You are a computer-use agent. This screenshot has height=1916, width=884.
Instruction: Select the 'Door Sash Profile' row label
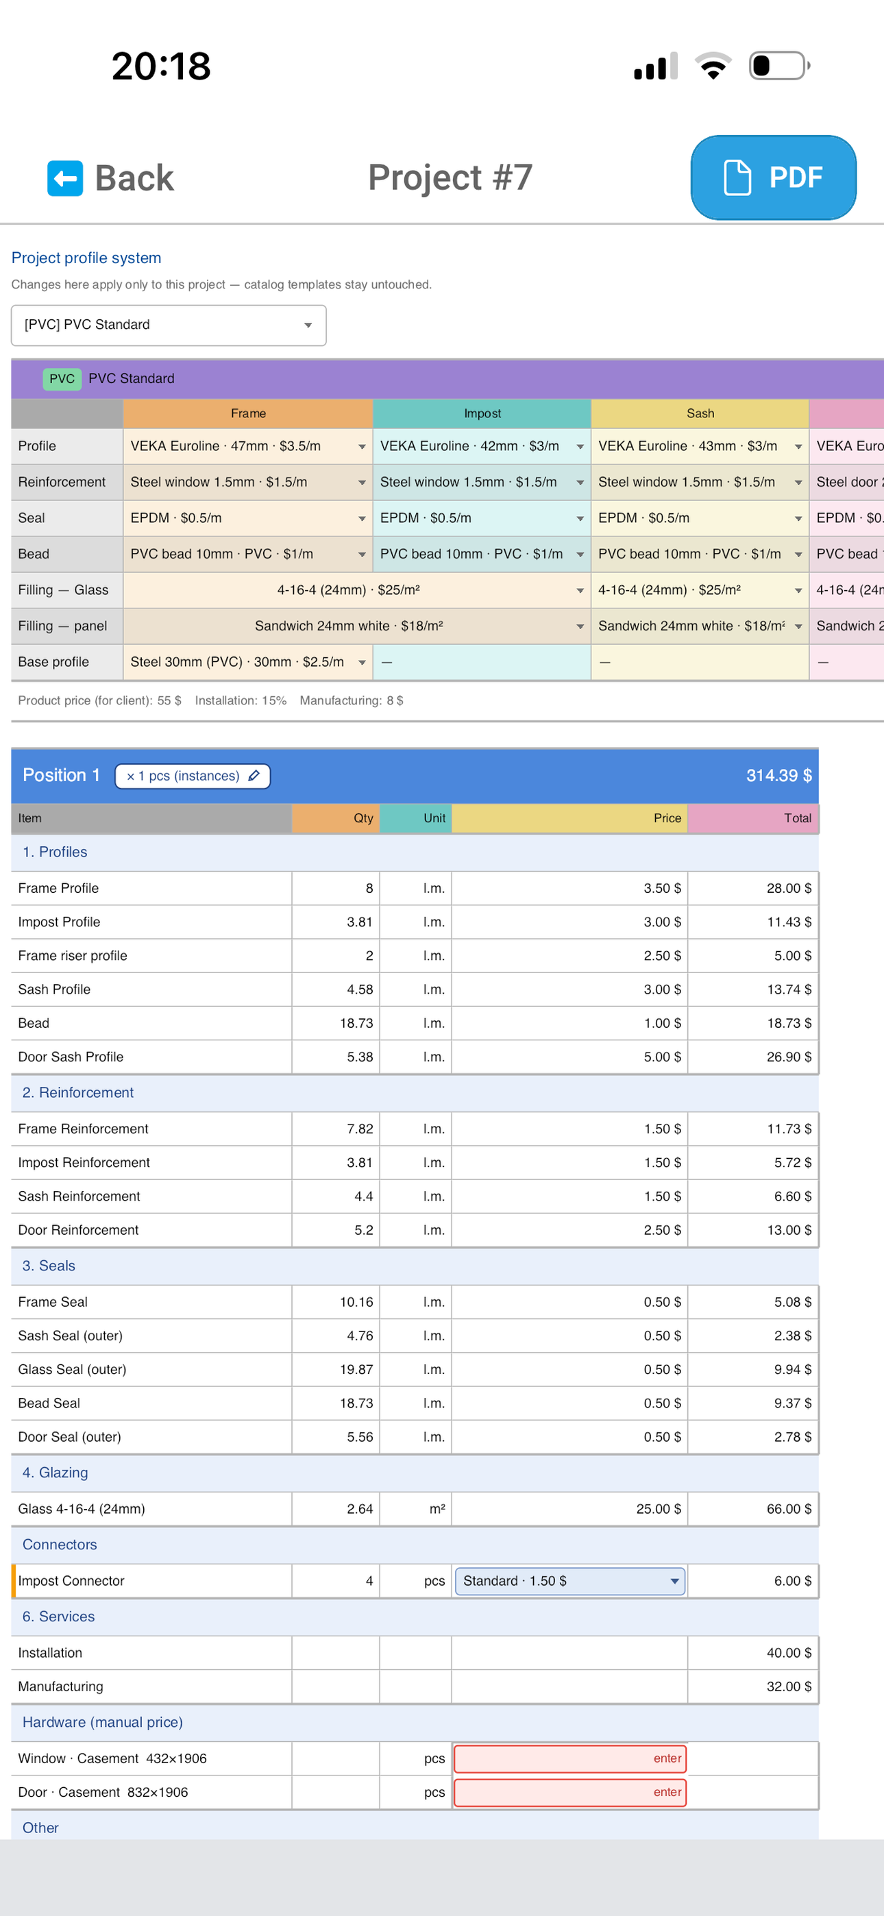tap(71, 1057)
